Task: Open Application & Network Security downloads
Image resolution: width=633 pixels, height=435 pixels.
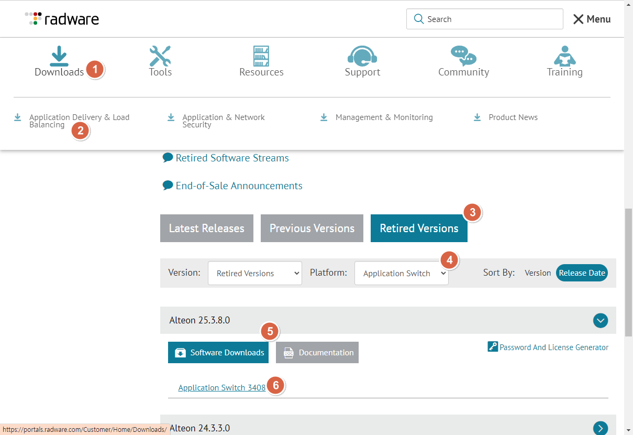Action: coord(224,121)
